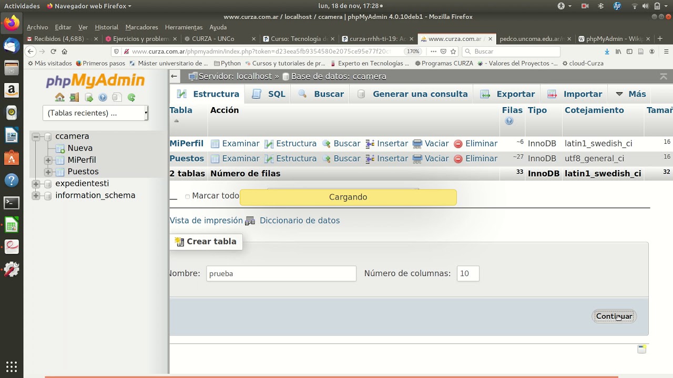Open phpMyAdmin home icon in sidebar
The width and height of the screenshot is (673, 378).
pyautogui.click(x=59, y=97)
